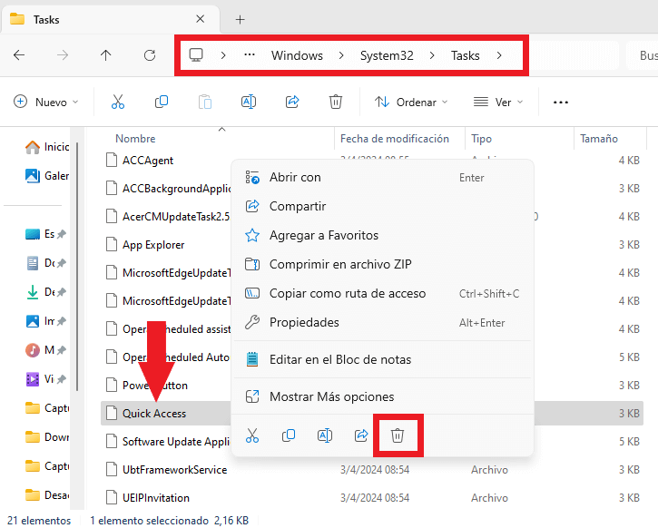Expand chevron after PC icon

(x=223, y=55)
